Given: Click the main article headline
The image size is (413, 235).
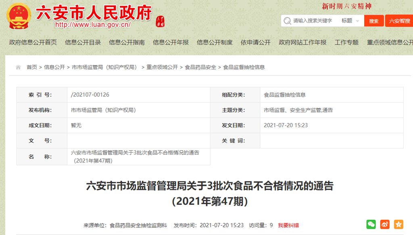Looking at the screenshot, I should pyautogui.click(x=210, y=193).
